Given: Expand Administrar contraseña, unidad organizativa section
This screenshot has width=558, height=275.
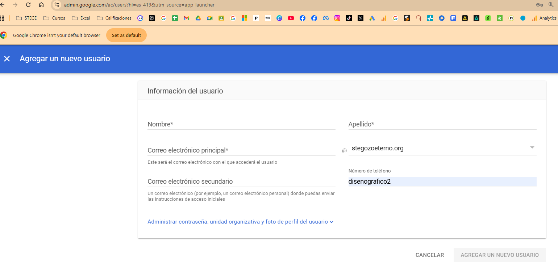Looking at the screenshot, I should [x=240, y=222].
